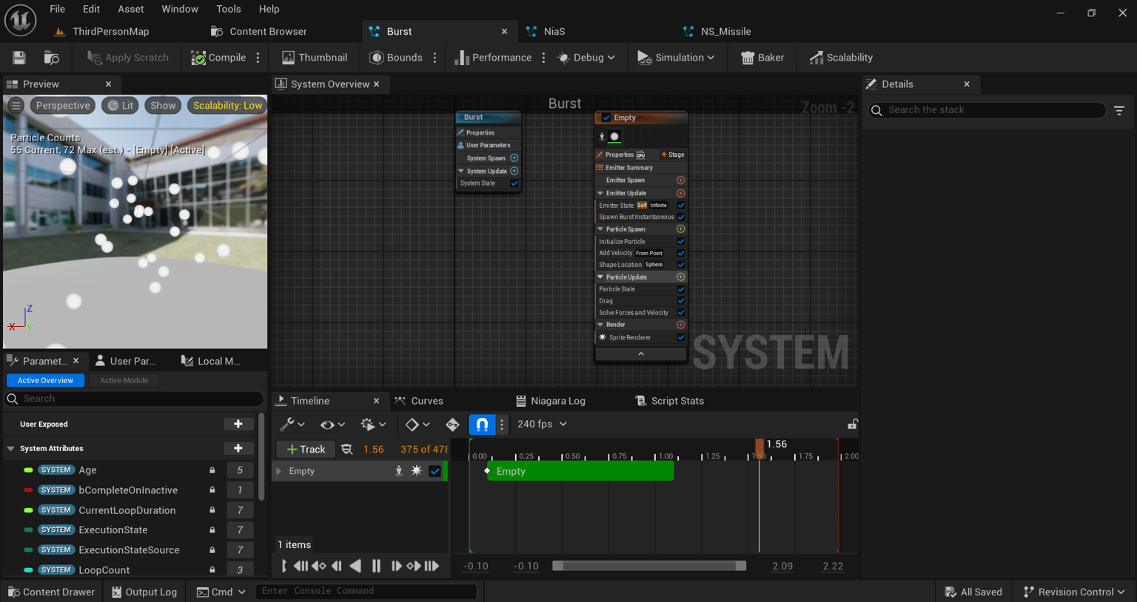Click the Performance toolbar item
This screenshot has width=1137, height=602.
[x=493, y=58]
